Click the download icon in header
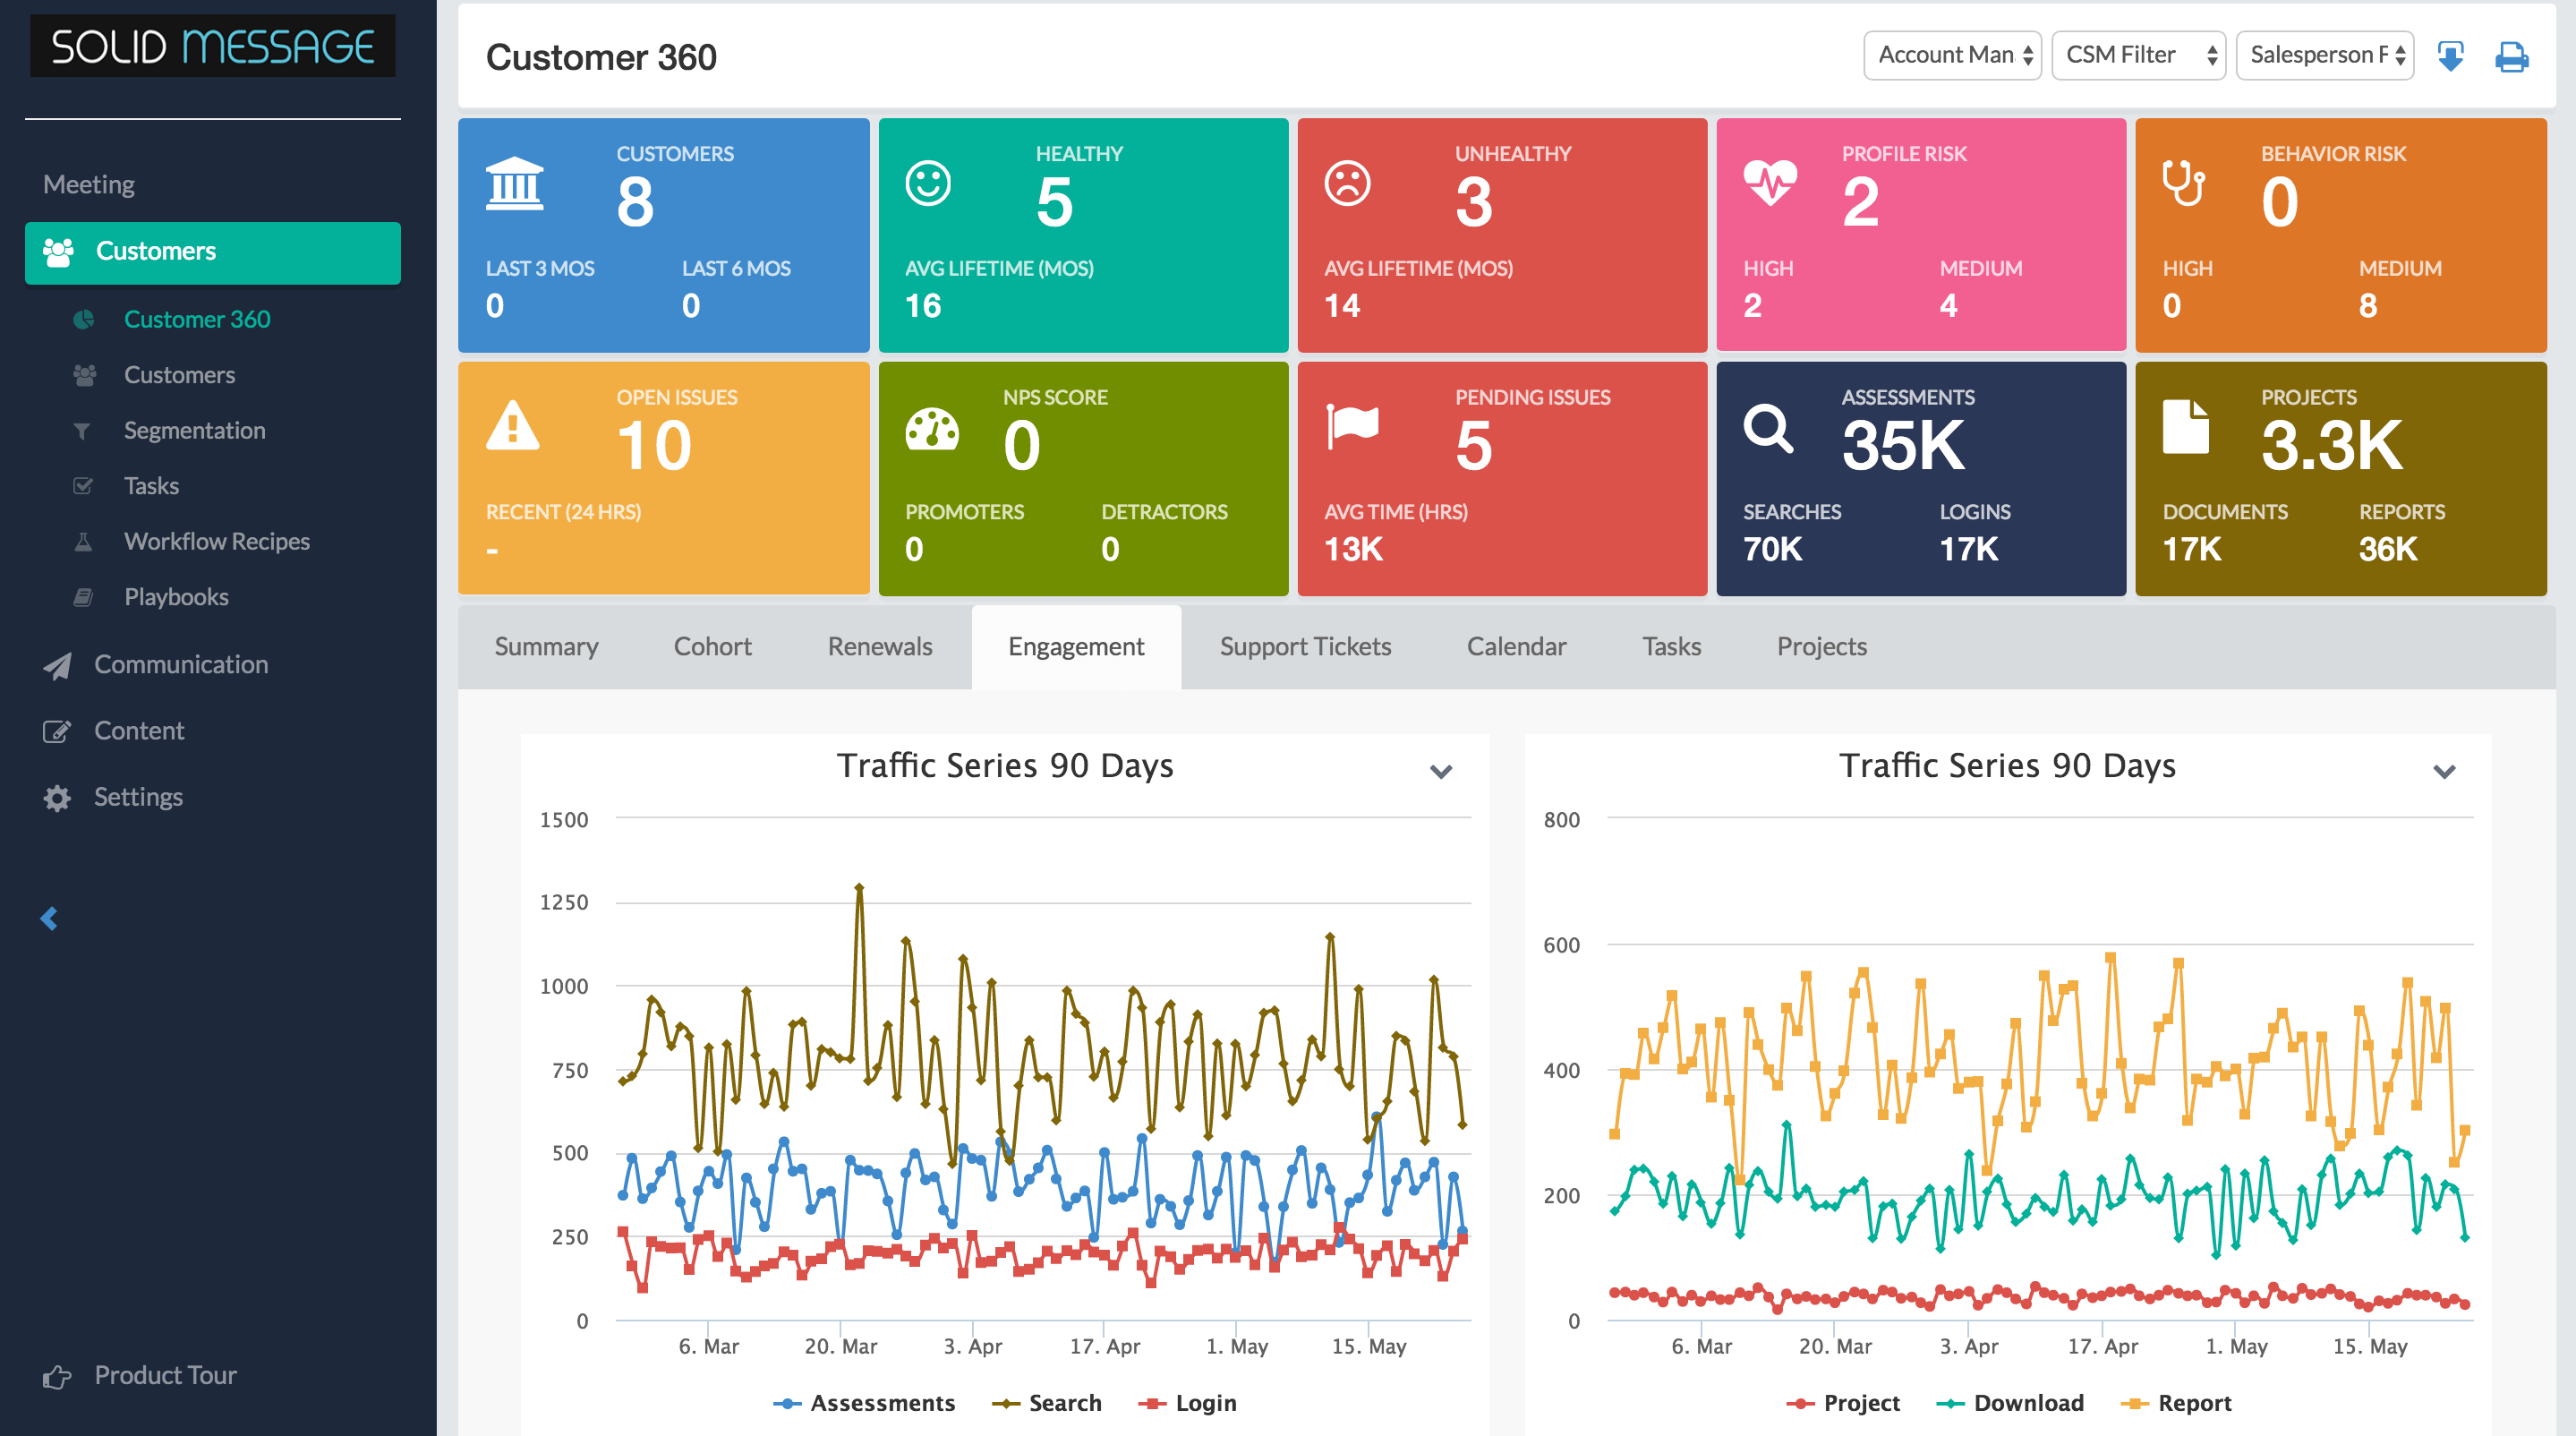This screenshot has height=1436, width=2576. coord(2450,57)
